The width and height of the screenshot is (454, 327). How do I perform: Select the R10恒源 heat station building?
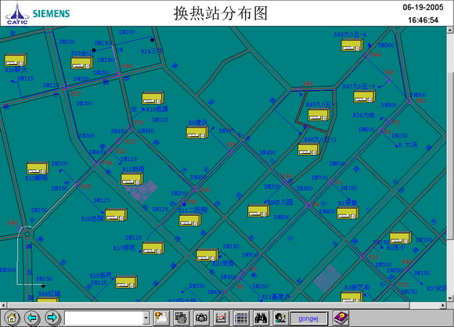point(153,98)
